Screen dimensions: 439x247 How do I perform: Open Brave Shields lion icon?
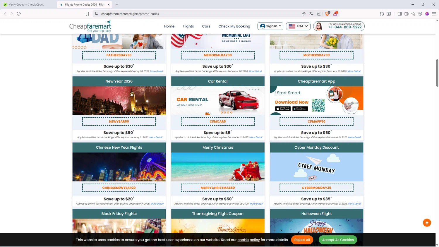click(327, 13)
